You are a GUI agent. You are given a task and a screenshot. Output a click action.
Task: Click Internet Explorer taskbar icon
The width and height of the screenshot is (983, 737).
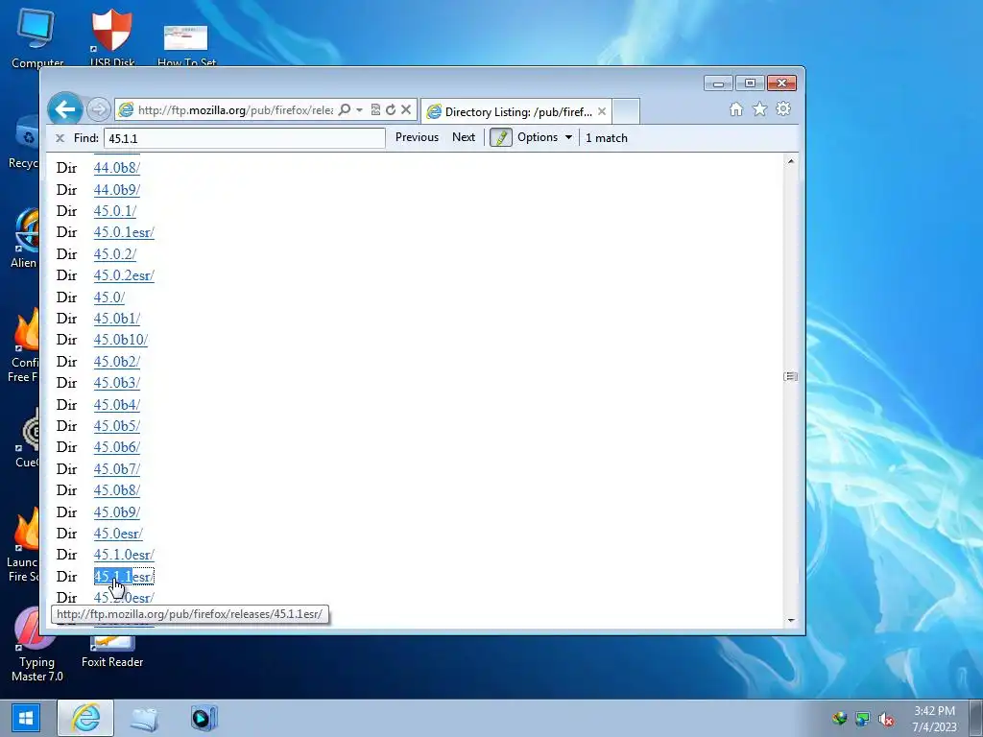85,718
